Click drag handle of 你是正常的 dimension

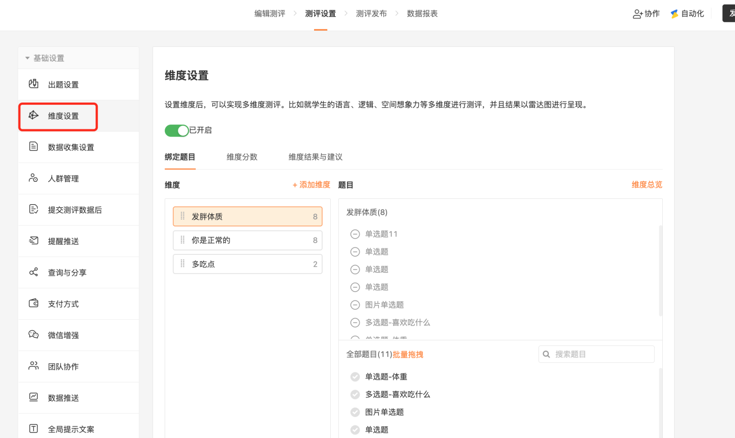[x=183, y=240]
